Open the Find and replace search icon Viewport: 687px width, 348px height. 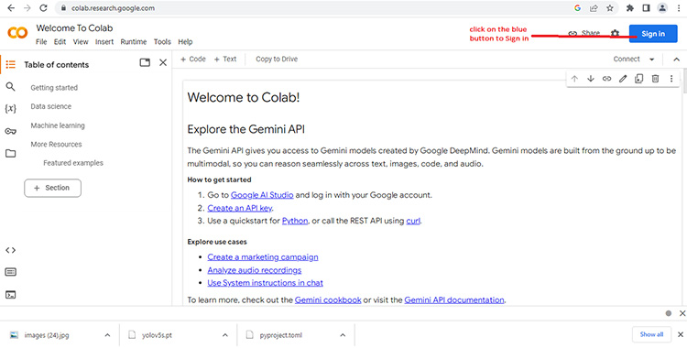[10, 87]
